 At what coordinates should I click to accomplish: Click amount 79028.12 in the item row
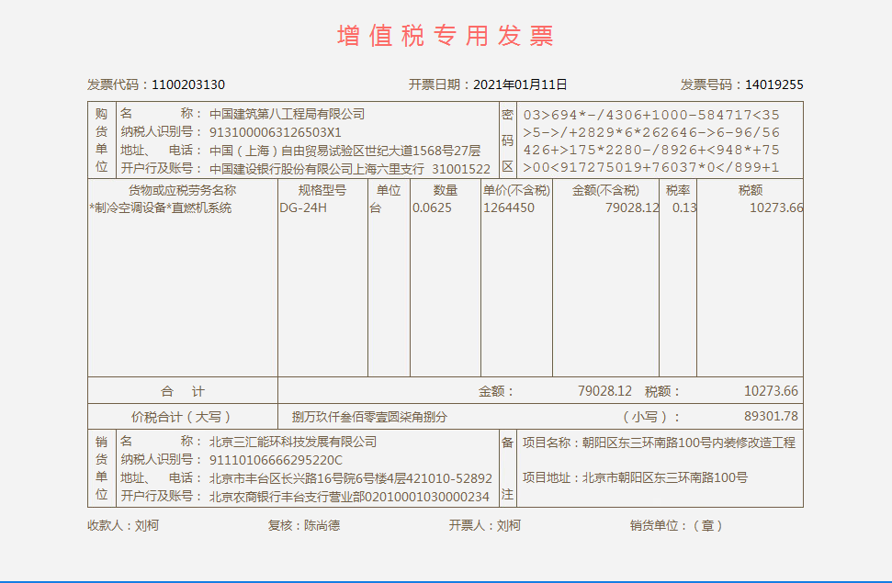tap(632, 207)
